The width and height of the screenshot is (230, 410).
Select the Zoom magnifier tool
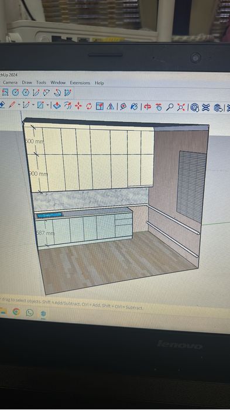(170, 107)
